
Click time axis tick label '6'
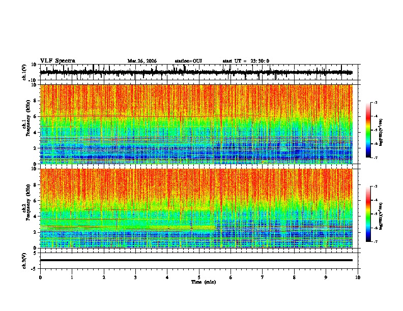[231, 277]
